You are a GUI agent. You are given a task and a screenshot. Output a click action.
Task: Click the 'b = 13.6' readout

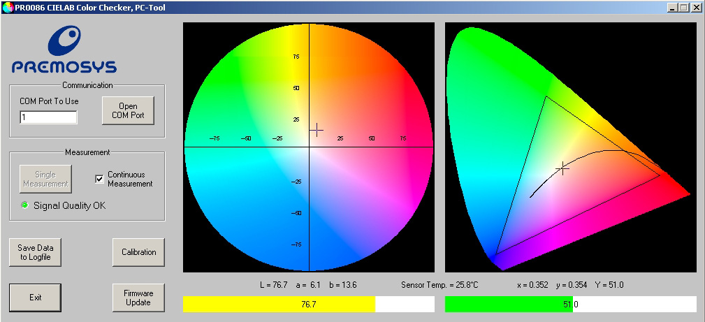tap(343, 285)
